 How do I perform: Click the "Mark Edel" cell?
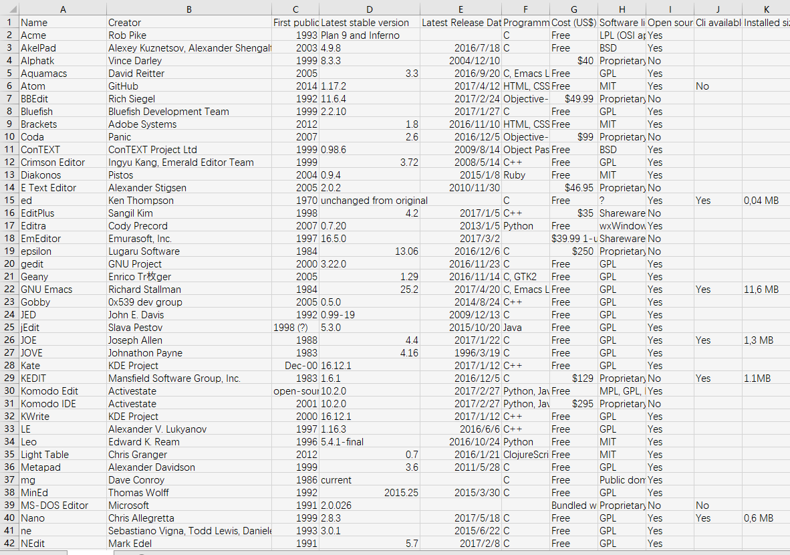point(189,544)
